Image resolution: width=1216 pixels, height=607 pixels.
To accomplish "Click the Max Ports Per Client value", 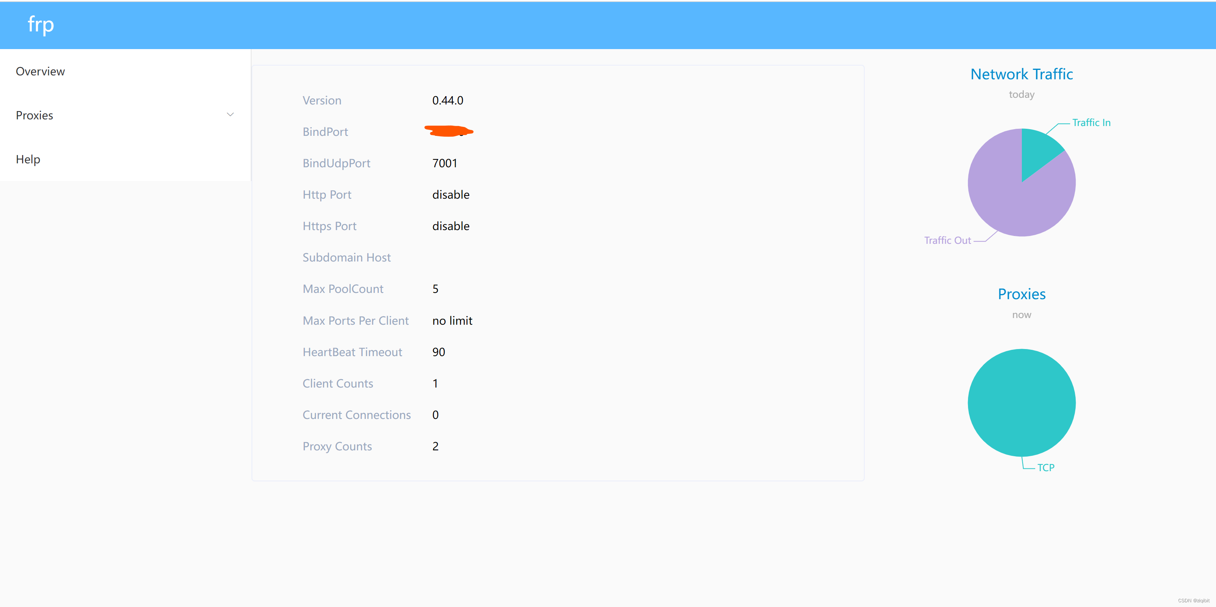I will (452, 321).
